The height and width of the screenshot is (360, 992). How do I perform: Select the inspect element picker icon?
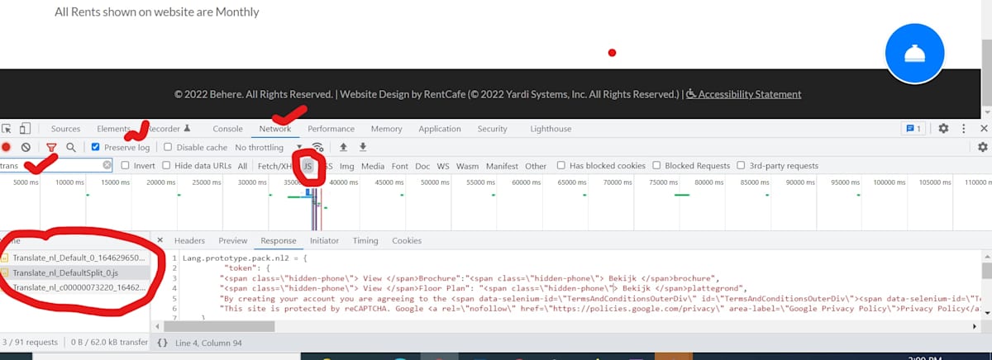coord(7,129)
